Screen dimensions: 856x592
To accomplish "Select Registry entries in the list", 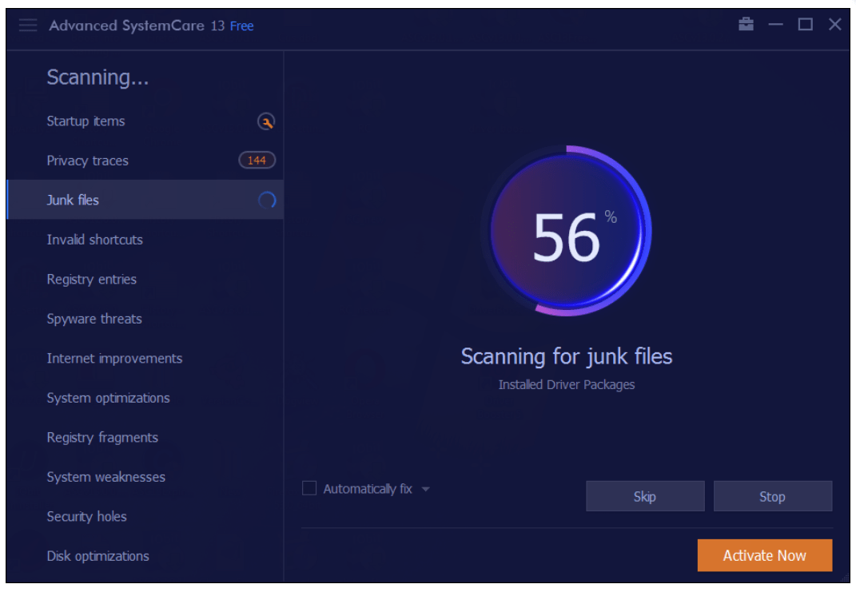I will click(145, 279).
